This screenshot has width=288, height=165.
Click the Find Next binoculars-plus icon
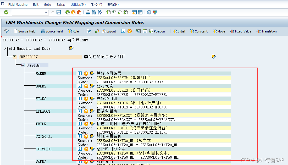point(99,12)
